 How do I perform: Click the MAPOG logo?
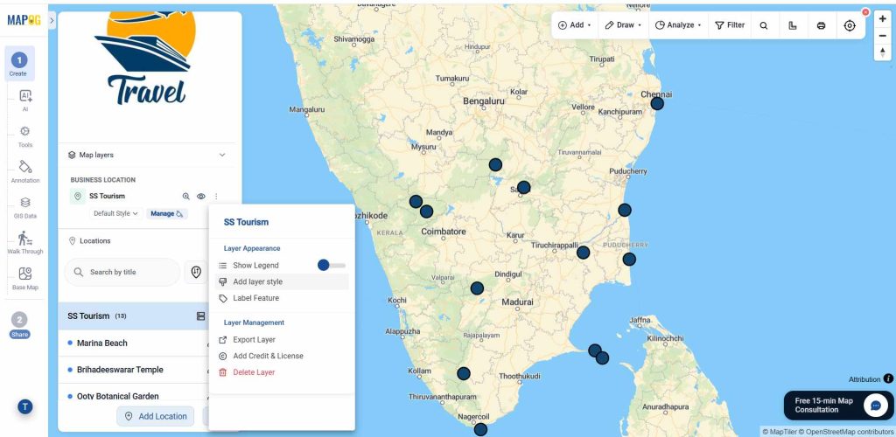click(24, 20)
